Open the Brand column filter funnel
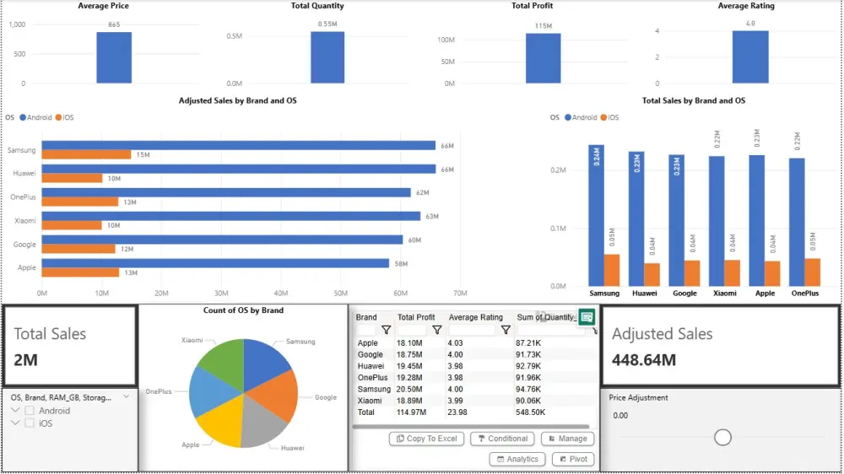844x474 pixels. (386, 330)
